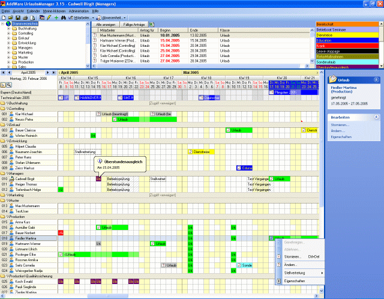The image size is (384, 299).
Task: Jump to first month with skip-back arrow
Action: pyautogui.click(x=3, y=73)
